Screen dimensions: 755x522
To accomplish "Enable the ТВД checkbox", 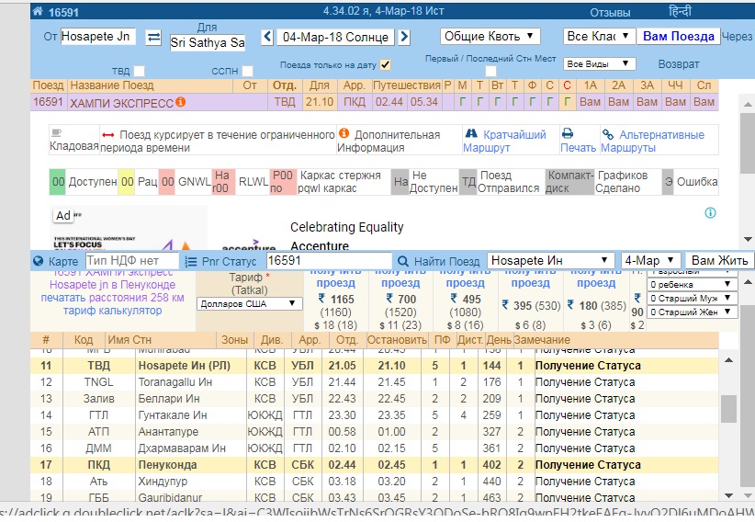I will [x=140, y=71].
